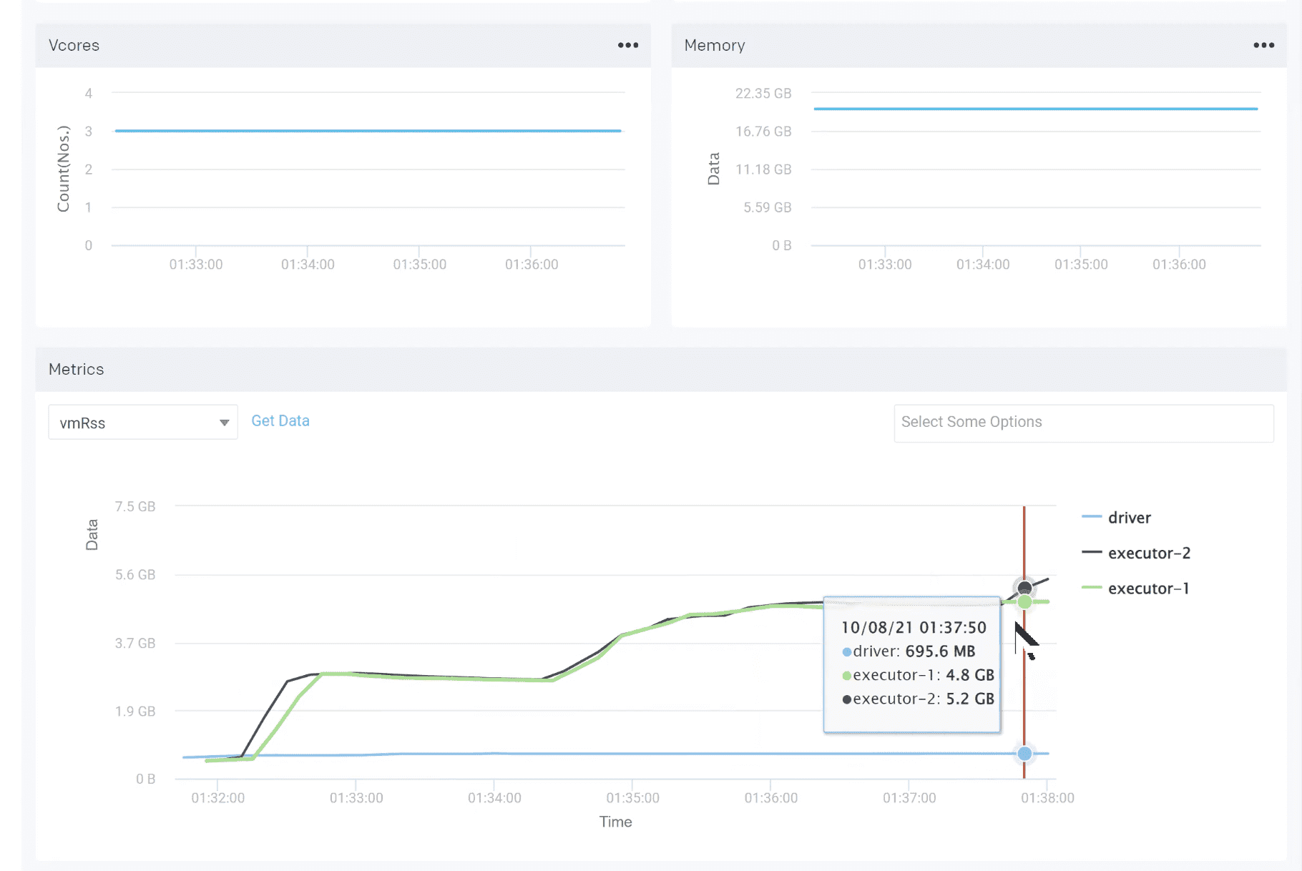
Task: Click the blue driver data point marker
Action: point(1024,754)
